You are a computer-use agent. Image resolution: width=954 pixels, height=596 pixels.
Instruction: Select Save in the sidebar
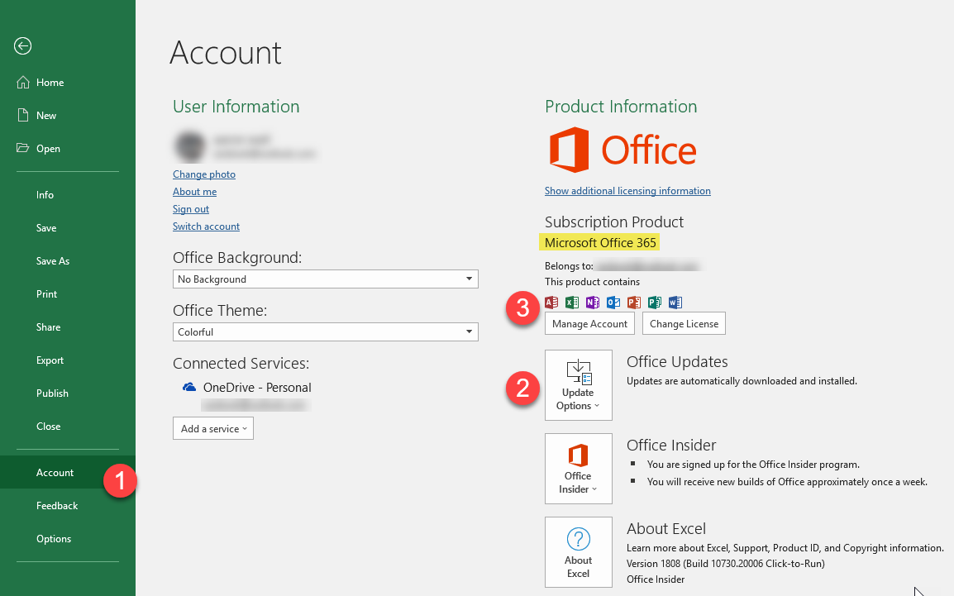coord(68,227)
